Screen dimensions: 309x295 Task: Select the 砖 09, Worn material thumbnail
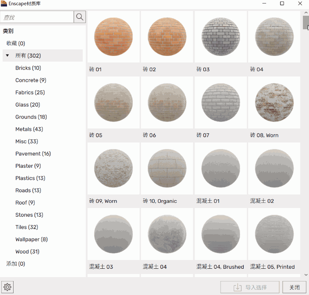(x=113, y=168)
